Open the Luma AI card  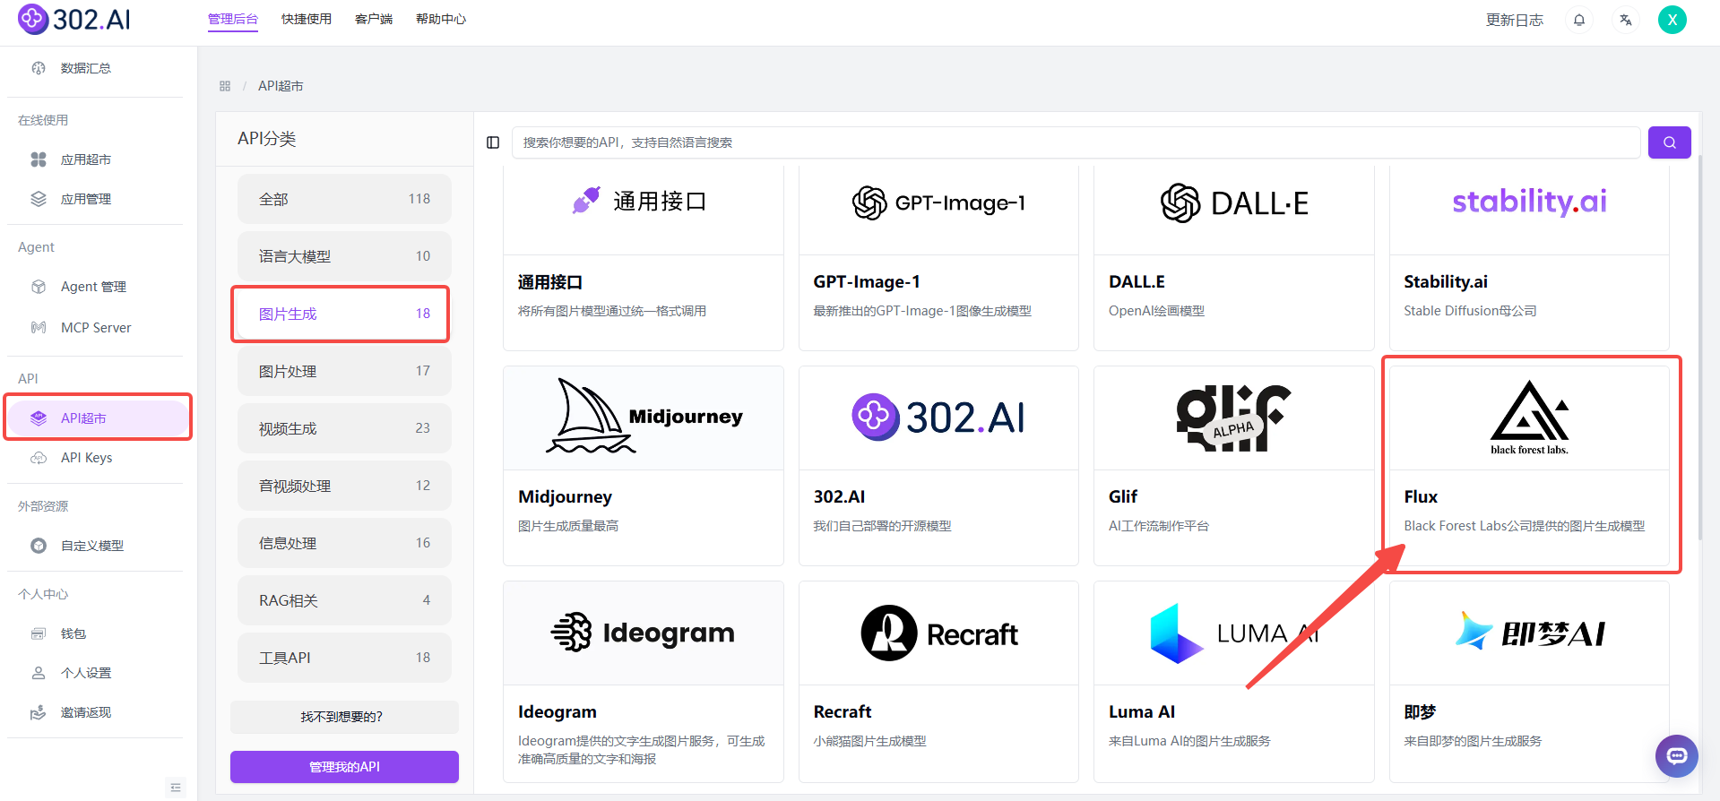pos(1234,681)
